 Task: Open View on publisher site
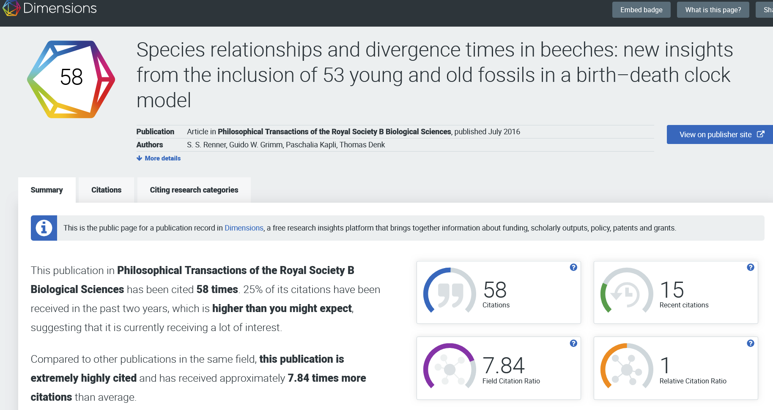(x=720, y=134)
